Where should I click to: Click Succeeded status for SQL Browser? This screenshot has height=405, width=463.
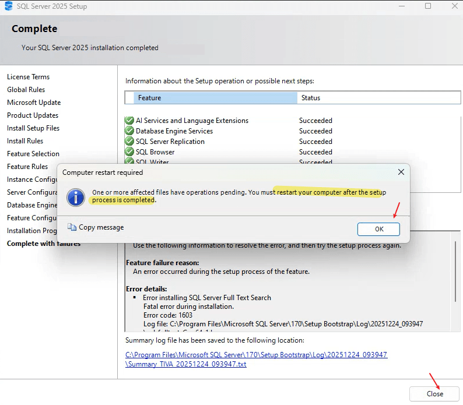[x=315, y=152]
